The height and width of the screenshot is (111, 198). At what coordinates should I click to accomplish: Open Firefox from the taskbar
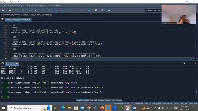[x=102, y=108]
